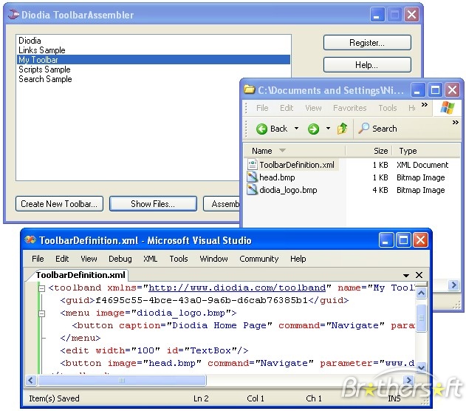Click the Register... button
This screenshot has height=411, width=466.
(x=367, y=43)
